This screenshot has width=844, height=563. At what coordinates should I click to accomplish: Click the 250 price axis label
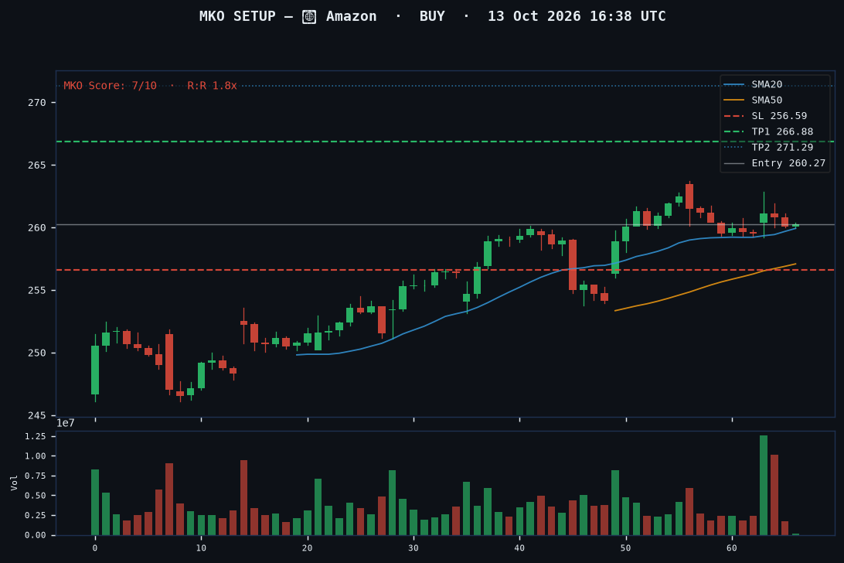[x=36, y=353]
